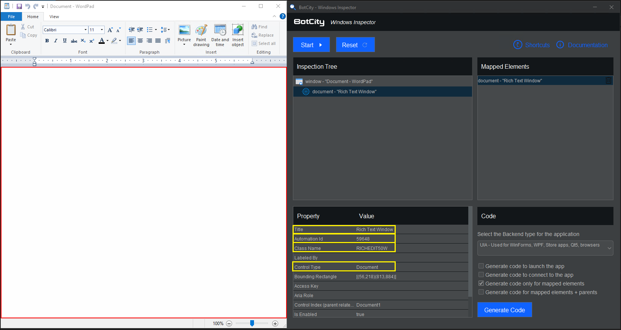Click inside the WordPad document text area

click(x=144, y=193)
